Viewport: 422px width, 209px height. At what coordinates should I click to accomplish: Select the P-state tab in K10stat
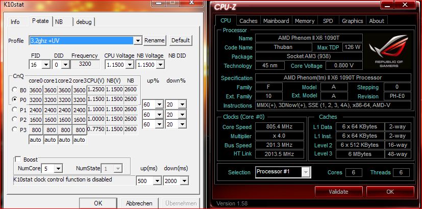pyautogui.click(x=40, y=21)
